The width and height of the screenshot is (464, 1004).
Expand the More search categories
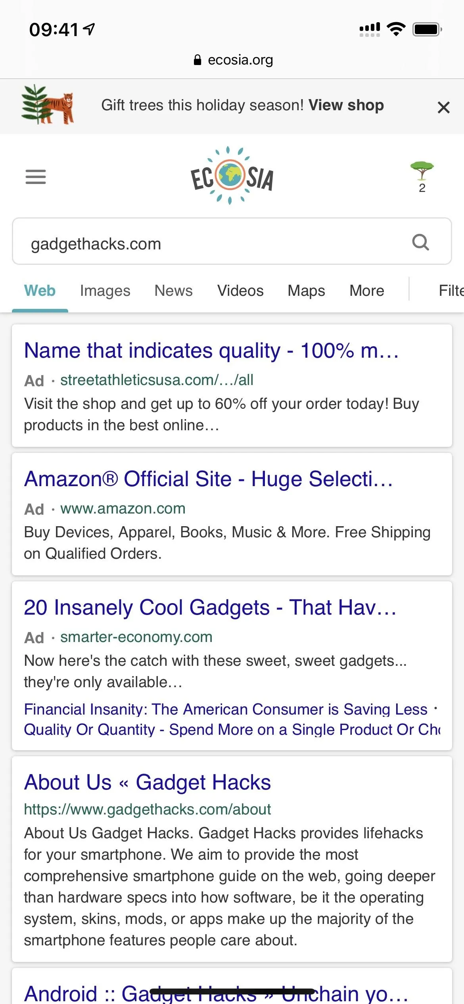pos(367,291)
